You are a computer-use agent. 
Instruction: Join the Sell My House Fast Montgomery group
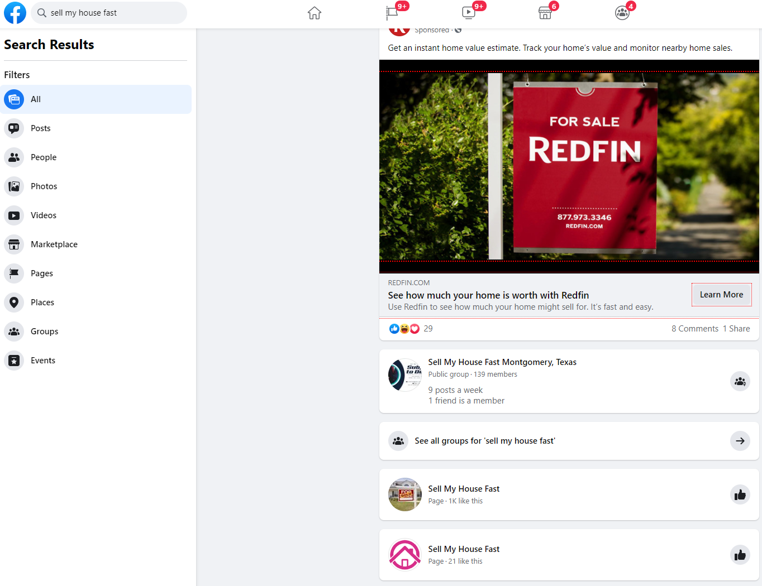[740, 382]
